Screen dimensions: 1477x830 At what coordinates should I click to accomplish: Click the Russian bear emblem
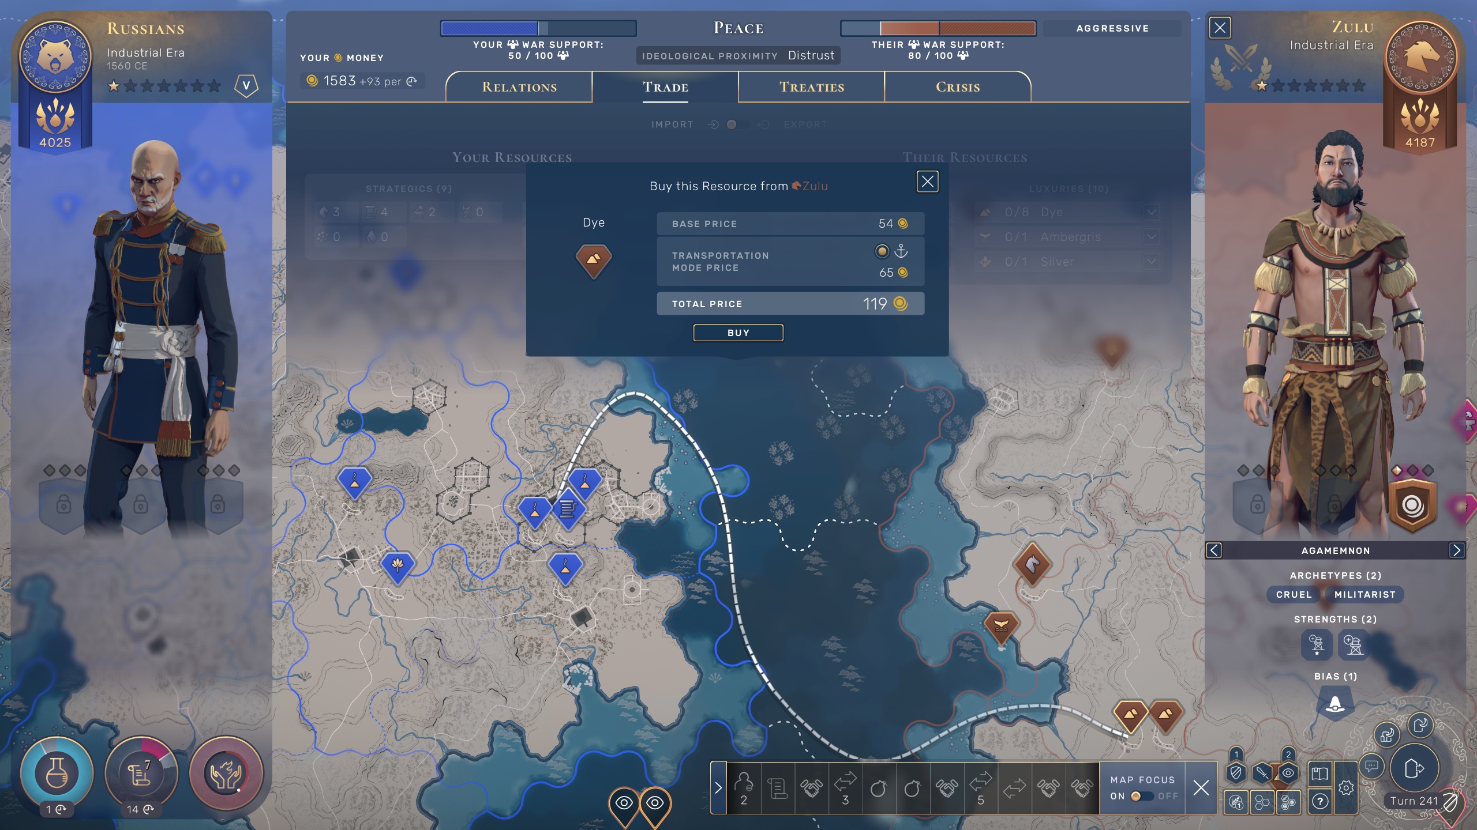(55, 56)
